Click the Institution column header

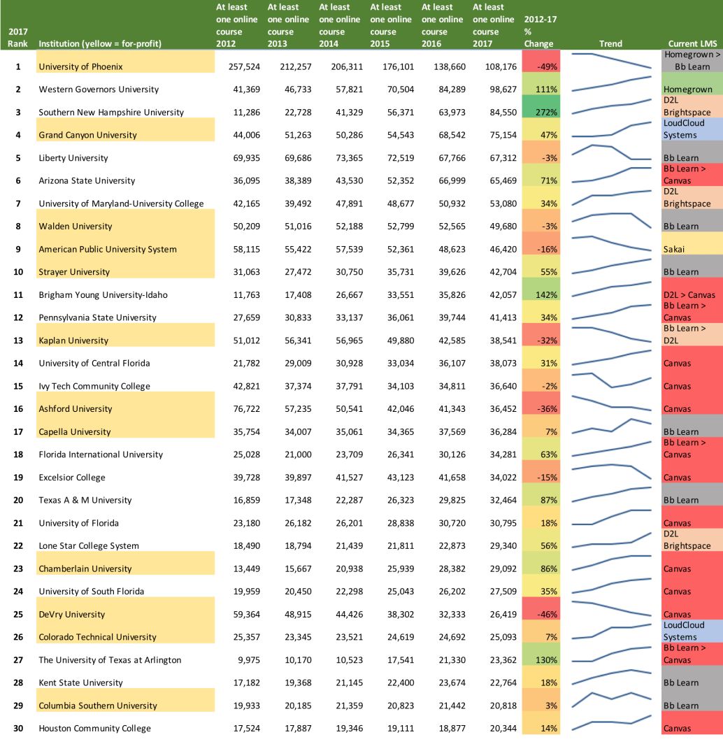coord(99,43)
